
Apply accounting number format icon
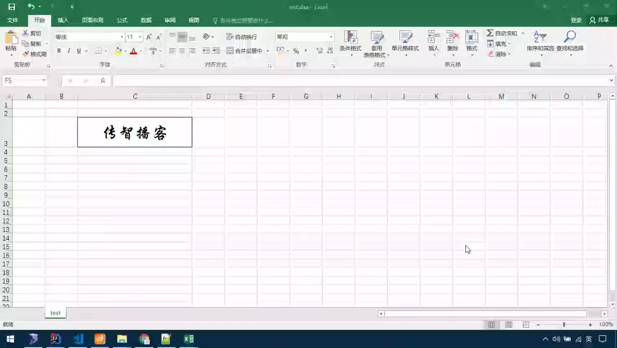[280, 51]
